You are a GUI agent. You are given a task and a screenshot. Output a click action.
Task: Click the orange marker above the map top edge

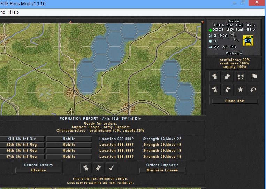click(x=70, y=22)
